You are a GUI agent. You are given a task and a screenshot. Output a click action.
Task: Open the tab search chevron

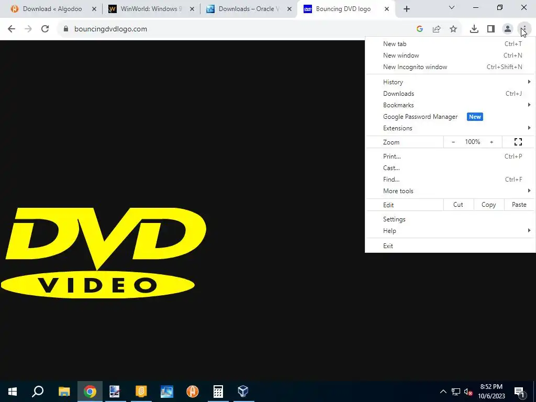click(452, 7)
